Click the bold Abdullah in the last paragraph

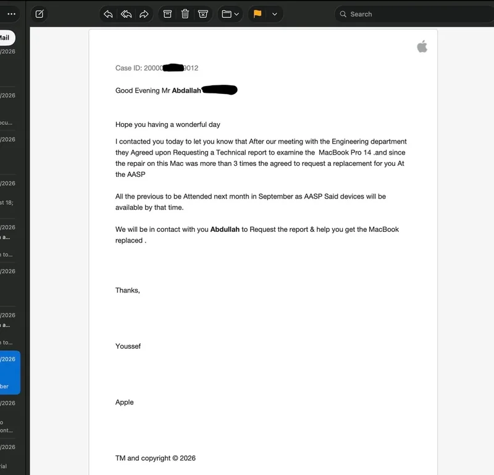(225, 229)
